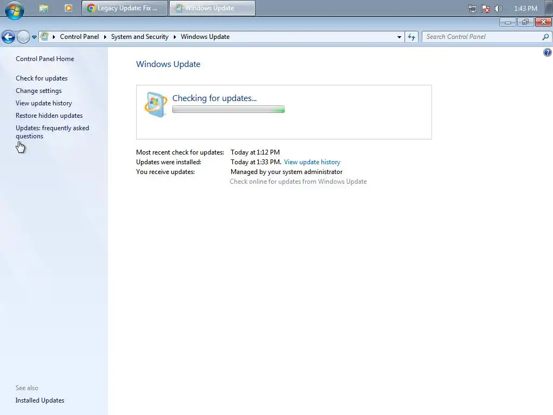
Task: Expand arrow before Control Panel breadcrumb
Action: point(54,37)
